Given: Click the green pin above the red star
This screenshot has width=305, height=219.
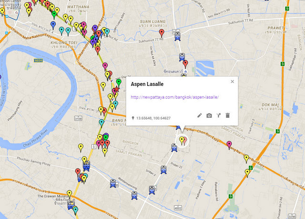Looking at the screenshot, I should 119,83.
